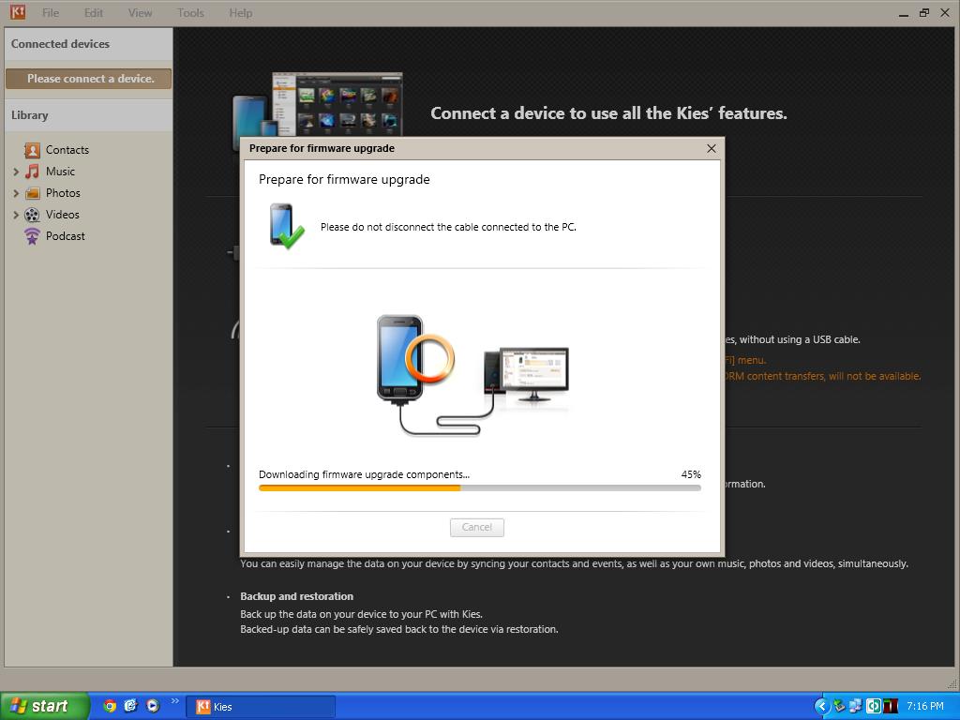Click the Kies taskbar button
Image resolution: width=960 pixels, height=720 pixels.
(261, 707)
